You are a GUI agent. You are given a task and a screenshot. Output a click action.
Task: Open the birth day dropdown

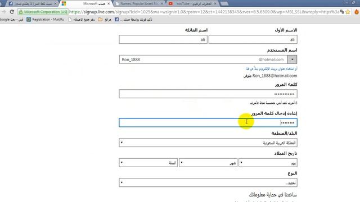pos(268,163)
